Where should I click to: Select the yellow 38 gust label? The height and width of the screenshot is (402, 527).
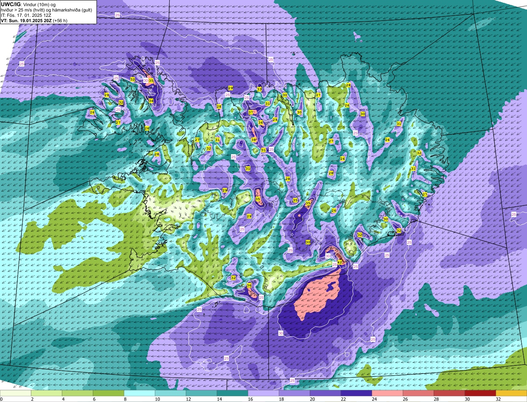(254, 140)
